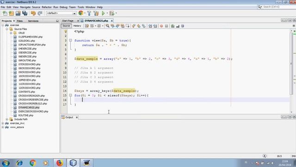Click the lightbulb hint icon on line 1
This screenshot has width=296, height=167.
click(x=66, y=32)
